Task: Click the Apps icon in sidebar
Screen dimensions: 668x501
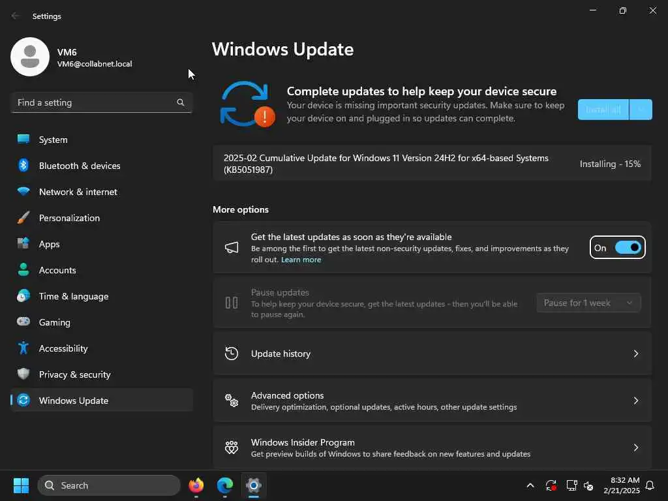Action: [23, 244]
